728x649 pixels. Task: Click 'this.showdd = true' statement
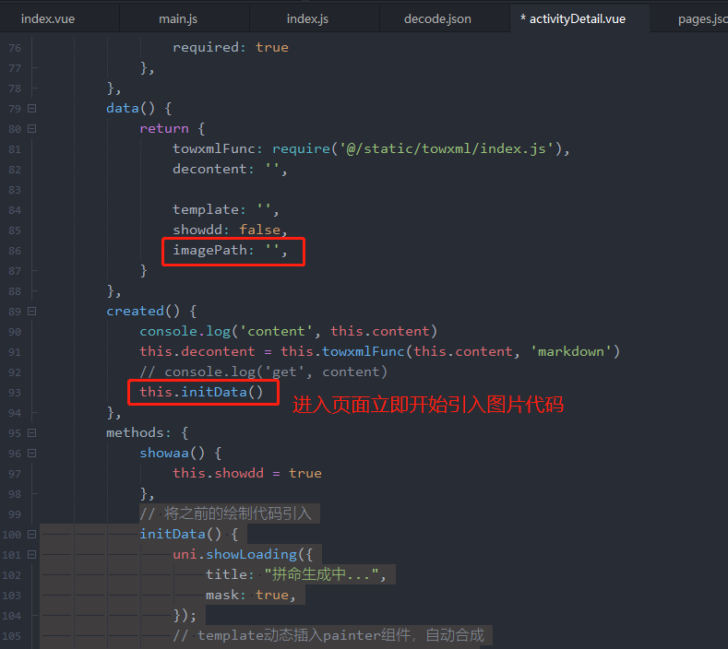pyautogui.click(x=247, y=473)
